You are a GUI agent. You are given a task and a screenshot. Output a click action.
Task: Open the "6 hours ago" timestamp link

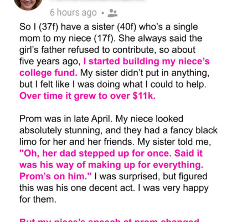pos(73,13)
